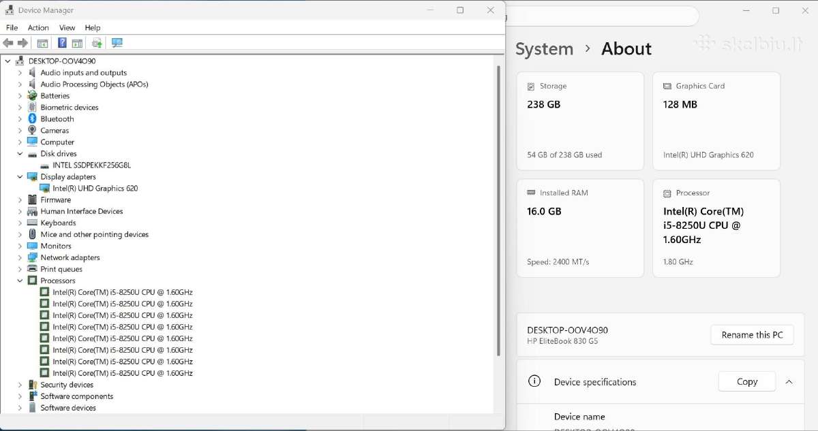Select the Audio Processing Objects (APOs) label
Screen dimensions: 818x431
[94, 84]
